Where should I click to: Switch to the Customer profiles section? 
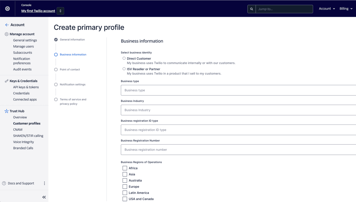pos(27,123)
